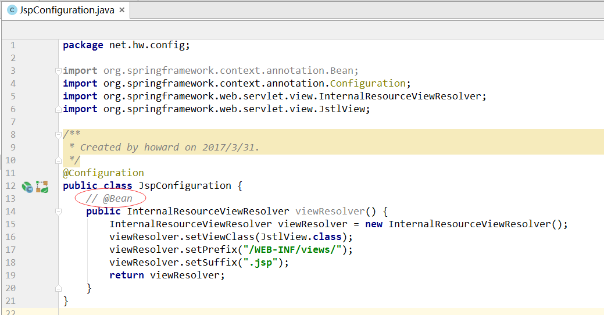Collapse the Javadoc comment fold on line 8
The width and height of the screenshot is (604, 315).
pyautogui.click(x=58, y=135)
